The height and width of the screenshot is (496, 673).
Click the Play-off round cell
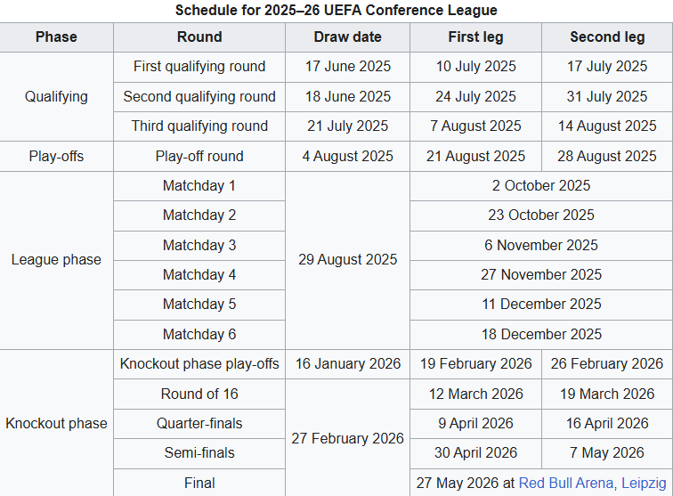click(x=199, y=157)
